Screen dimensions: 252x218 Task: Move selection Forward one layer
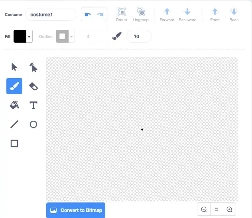click(x=167, y=14)
